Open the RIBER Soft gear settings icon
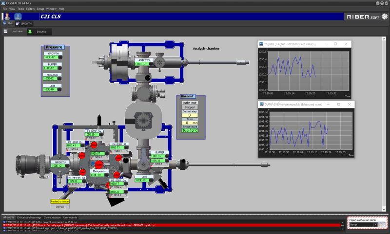 [384, 17]
